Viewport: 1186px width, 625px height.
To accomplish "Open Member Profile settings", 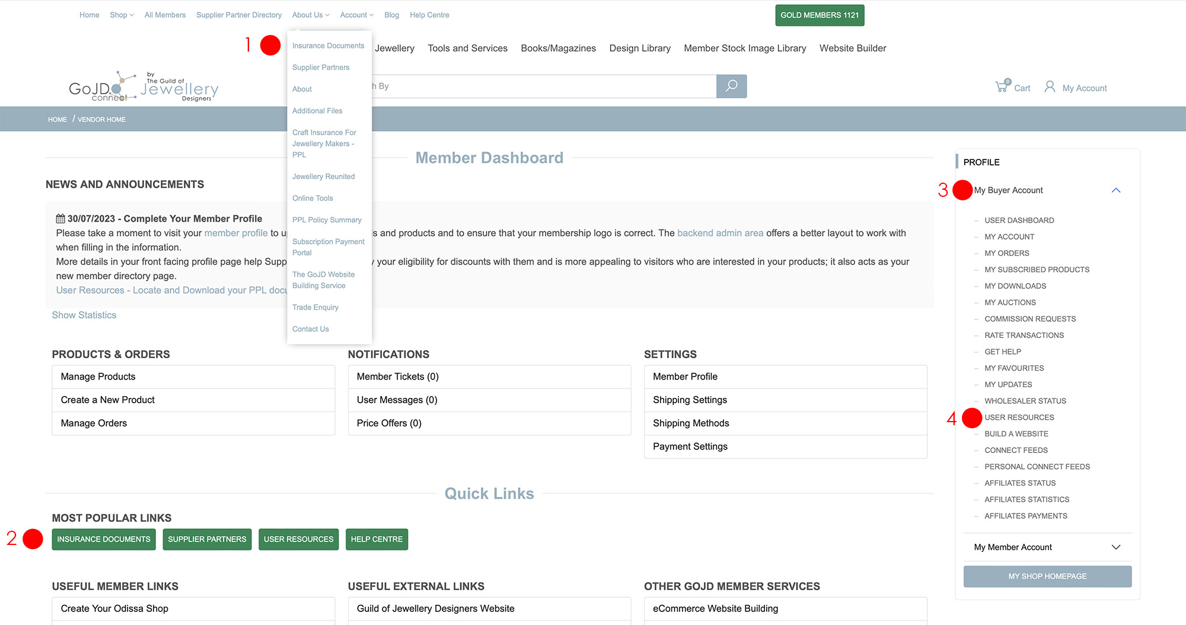I will (786, 377).
